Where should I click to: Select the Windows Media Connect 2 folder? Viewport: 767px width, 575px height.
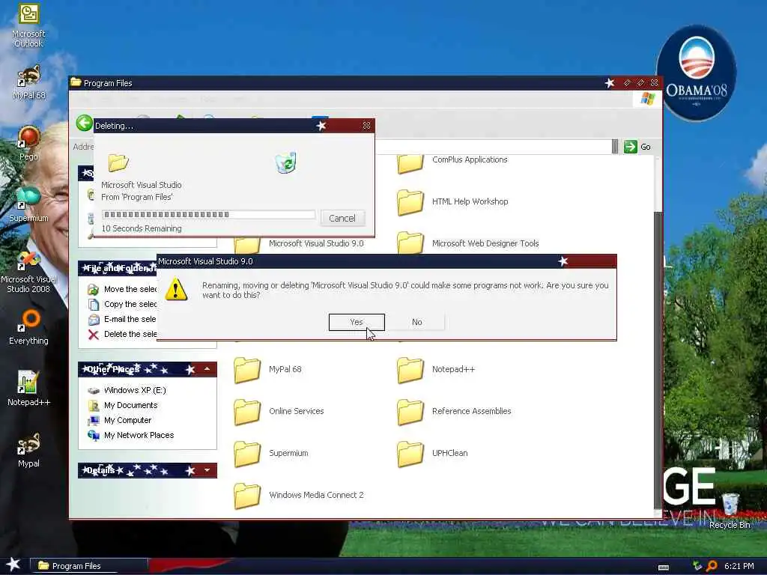299,496
